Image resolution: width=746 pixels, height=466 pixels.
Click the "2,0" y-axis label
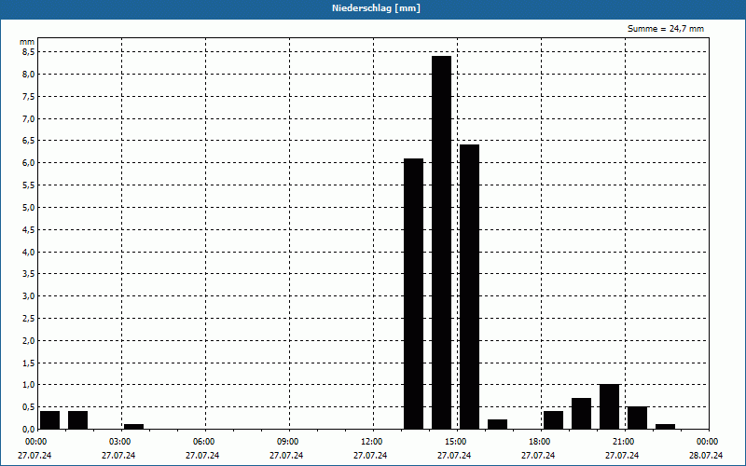29,340
